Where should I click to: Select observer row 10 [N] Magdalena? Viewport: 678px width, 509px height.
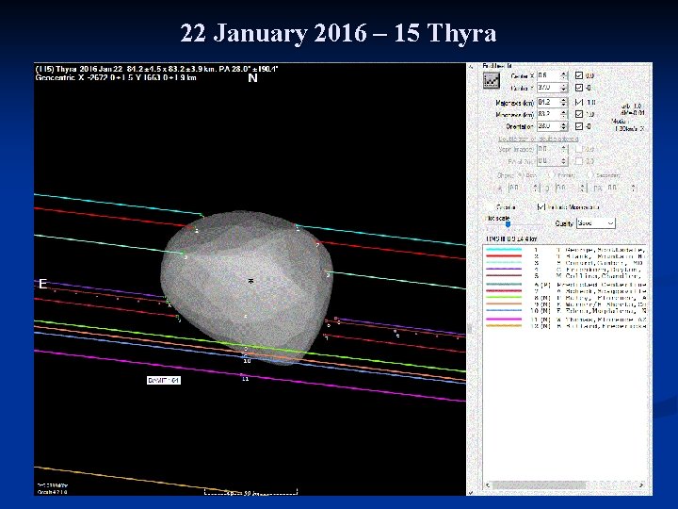[565, 311]
